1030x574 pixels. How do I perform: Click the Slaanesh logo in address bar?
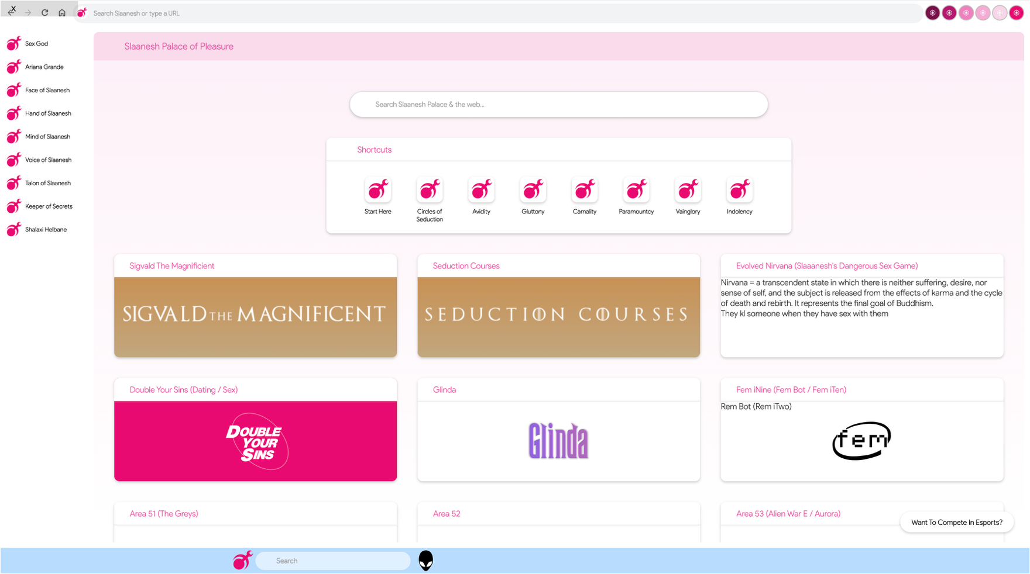click(x=82, y=13)
